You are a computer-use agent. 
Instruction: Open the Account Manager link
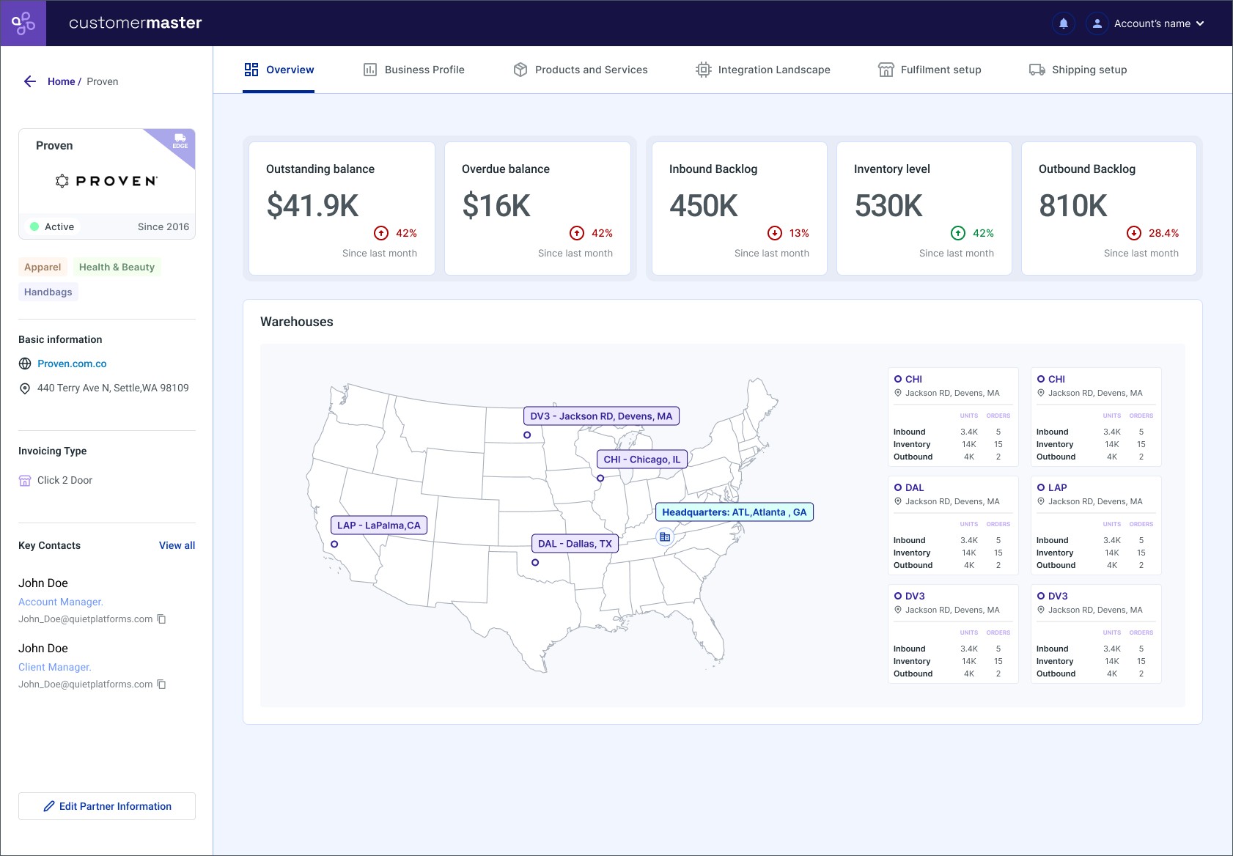click(x=61, y=602)
